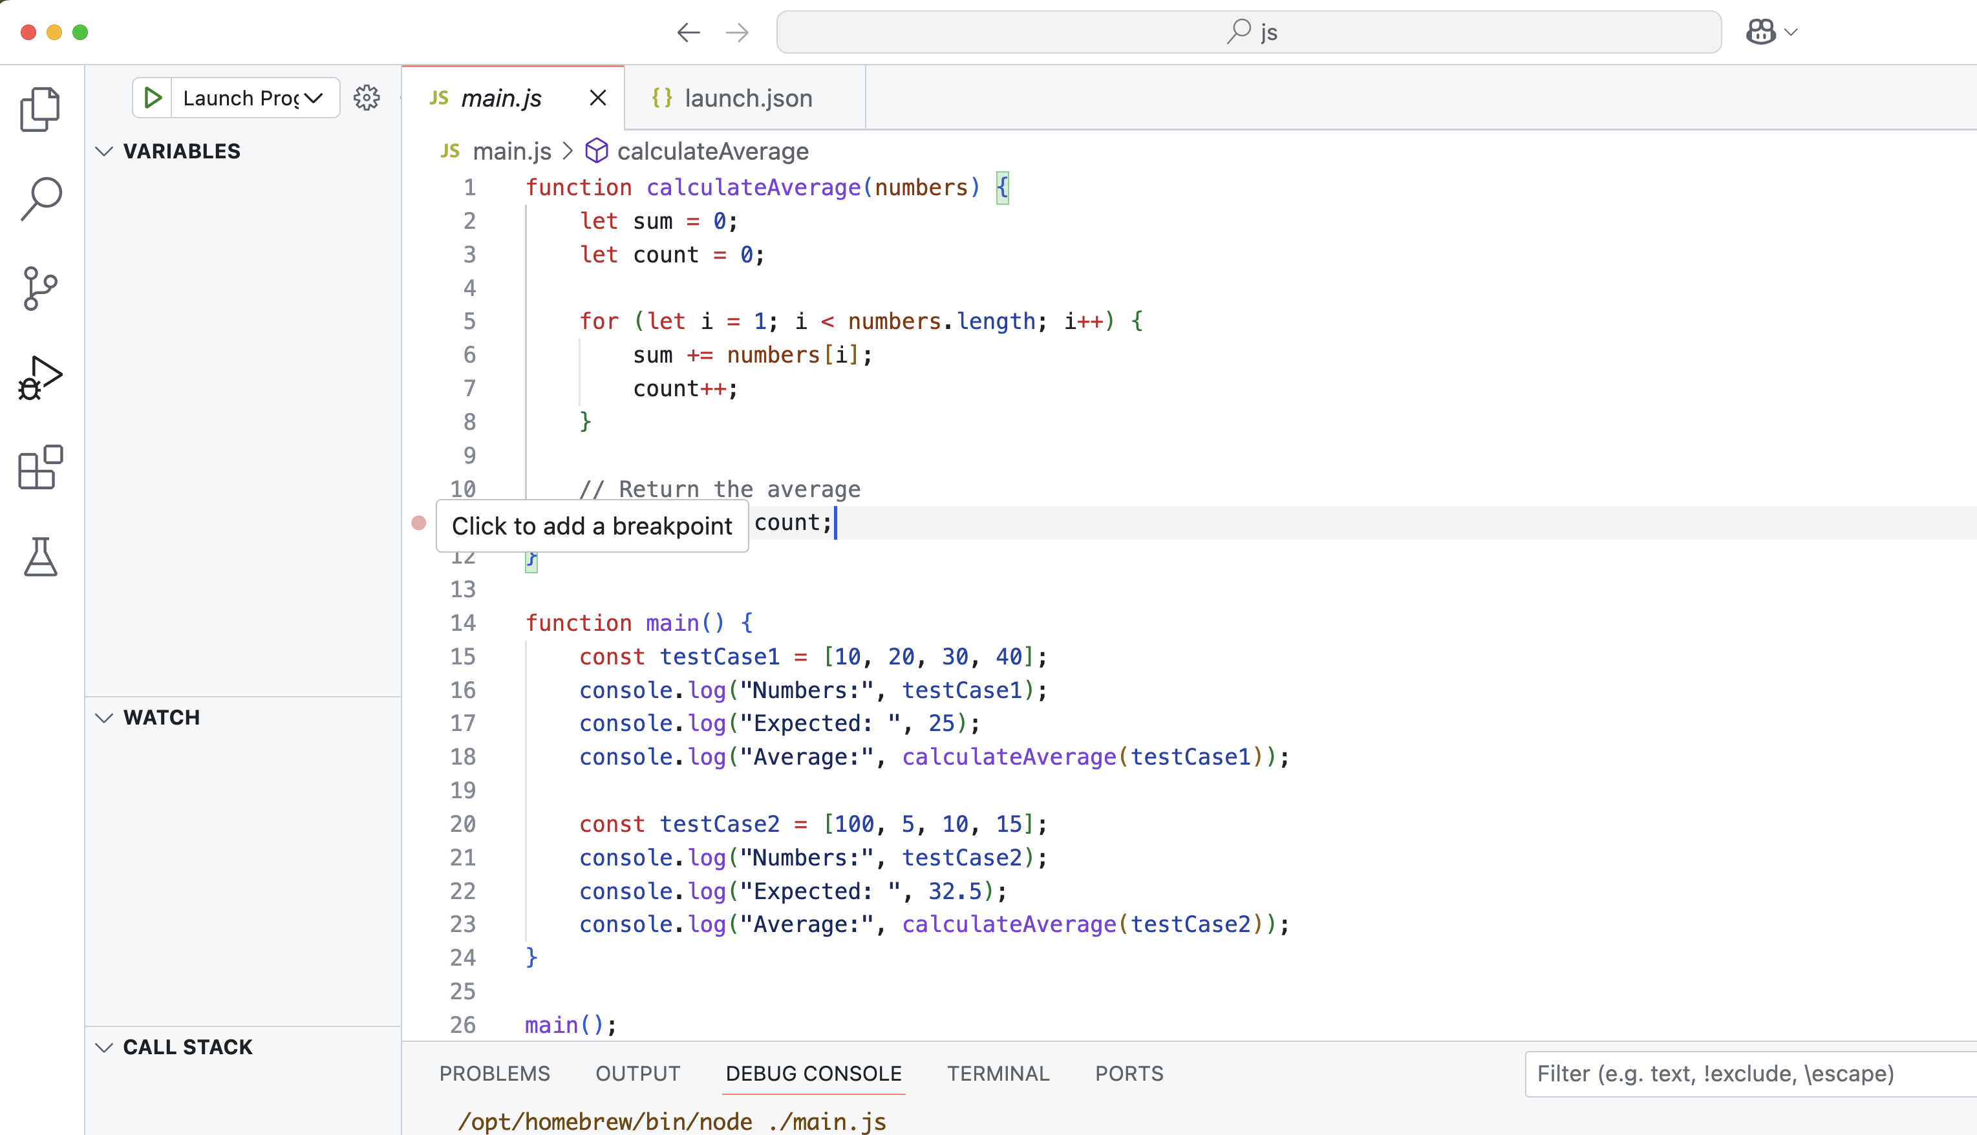Start debugging with the green play button
1977x1135 pixels.
[x=153, y=98]
